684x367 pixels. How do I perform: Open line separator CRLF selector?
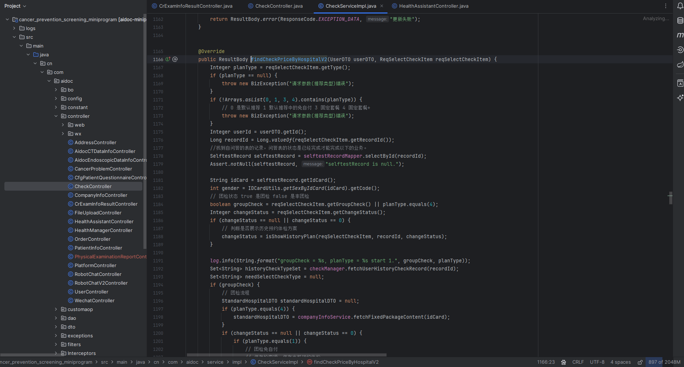click(x=578, y=362)
